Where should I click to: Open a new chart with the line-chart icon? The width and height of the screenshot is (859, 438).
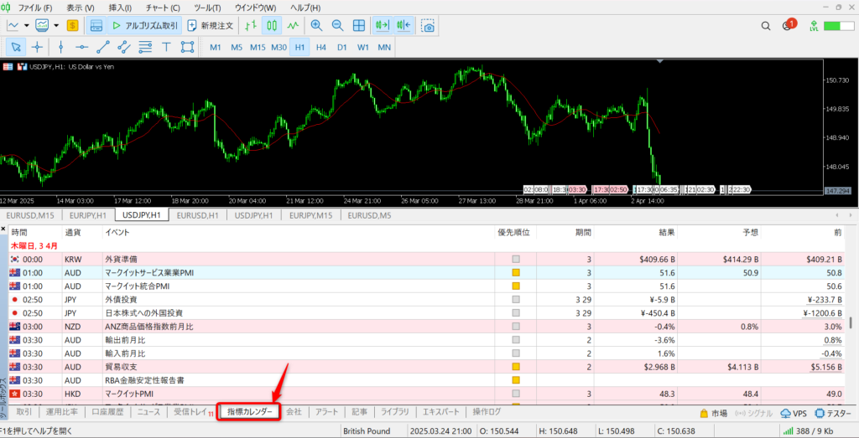(13, 25)
